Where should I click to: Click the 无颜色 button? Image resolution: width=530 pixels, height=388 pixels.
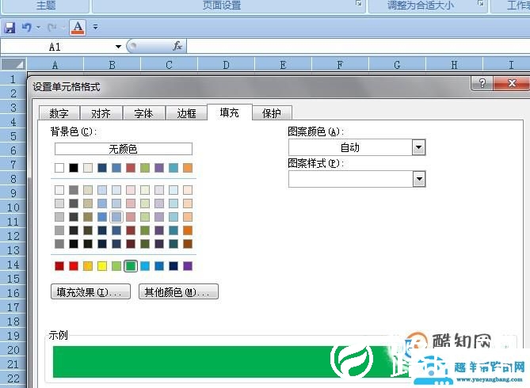(x=124, y=149)
